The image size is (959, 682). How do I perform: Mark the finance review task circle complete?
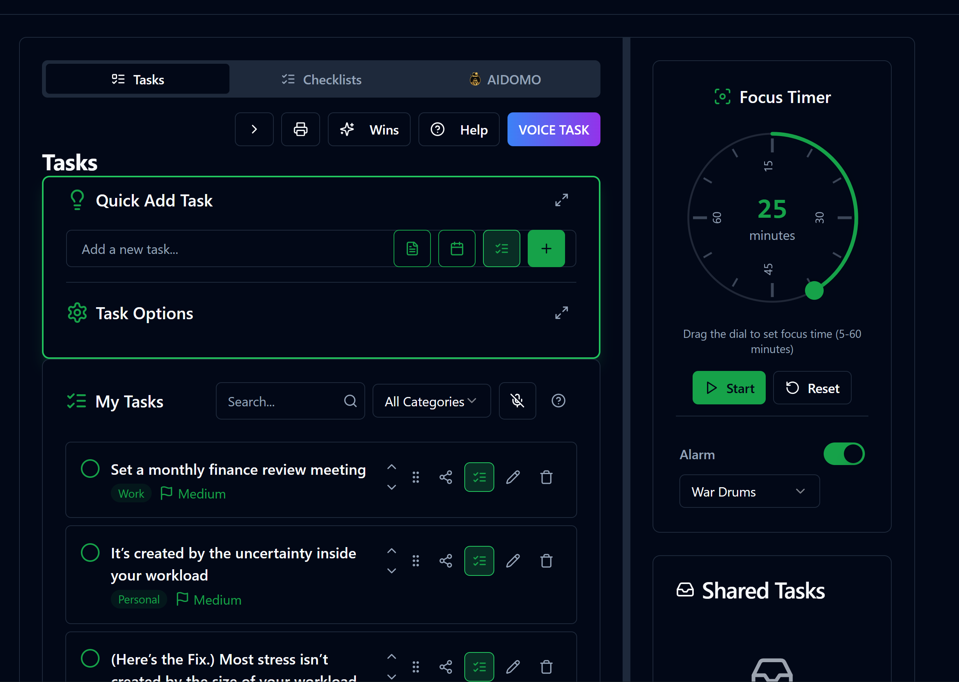[x=90, y=469]
